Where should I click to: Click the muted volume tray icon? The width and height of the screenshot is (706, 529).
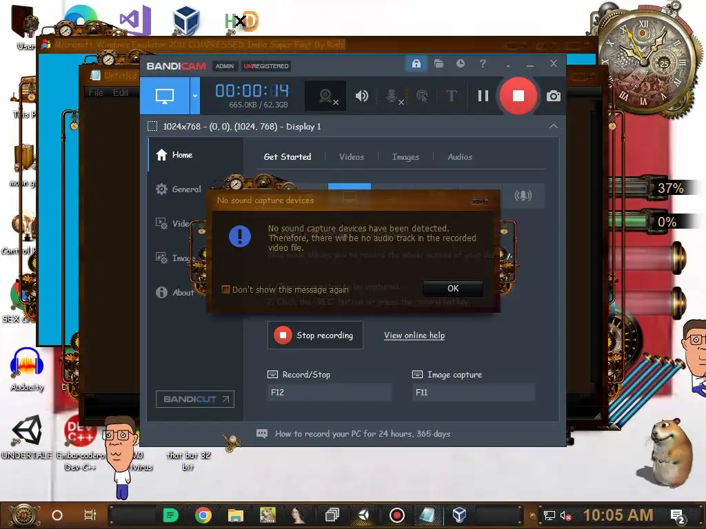coord(565,515)
